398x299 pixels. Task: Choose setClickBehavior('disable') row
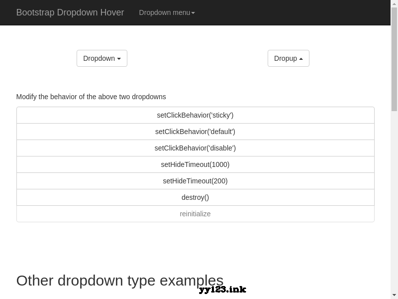pos(195,148)
